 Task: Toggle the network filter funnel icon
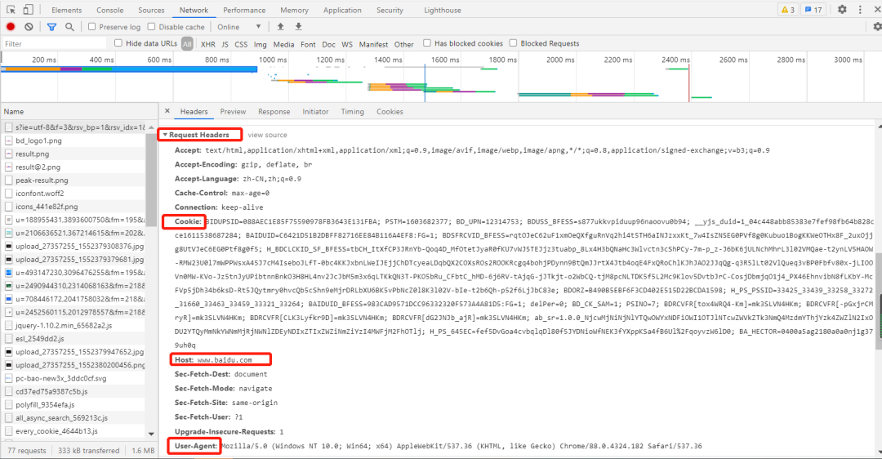(51, 27)
